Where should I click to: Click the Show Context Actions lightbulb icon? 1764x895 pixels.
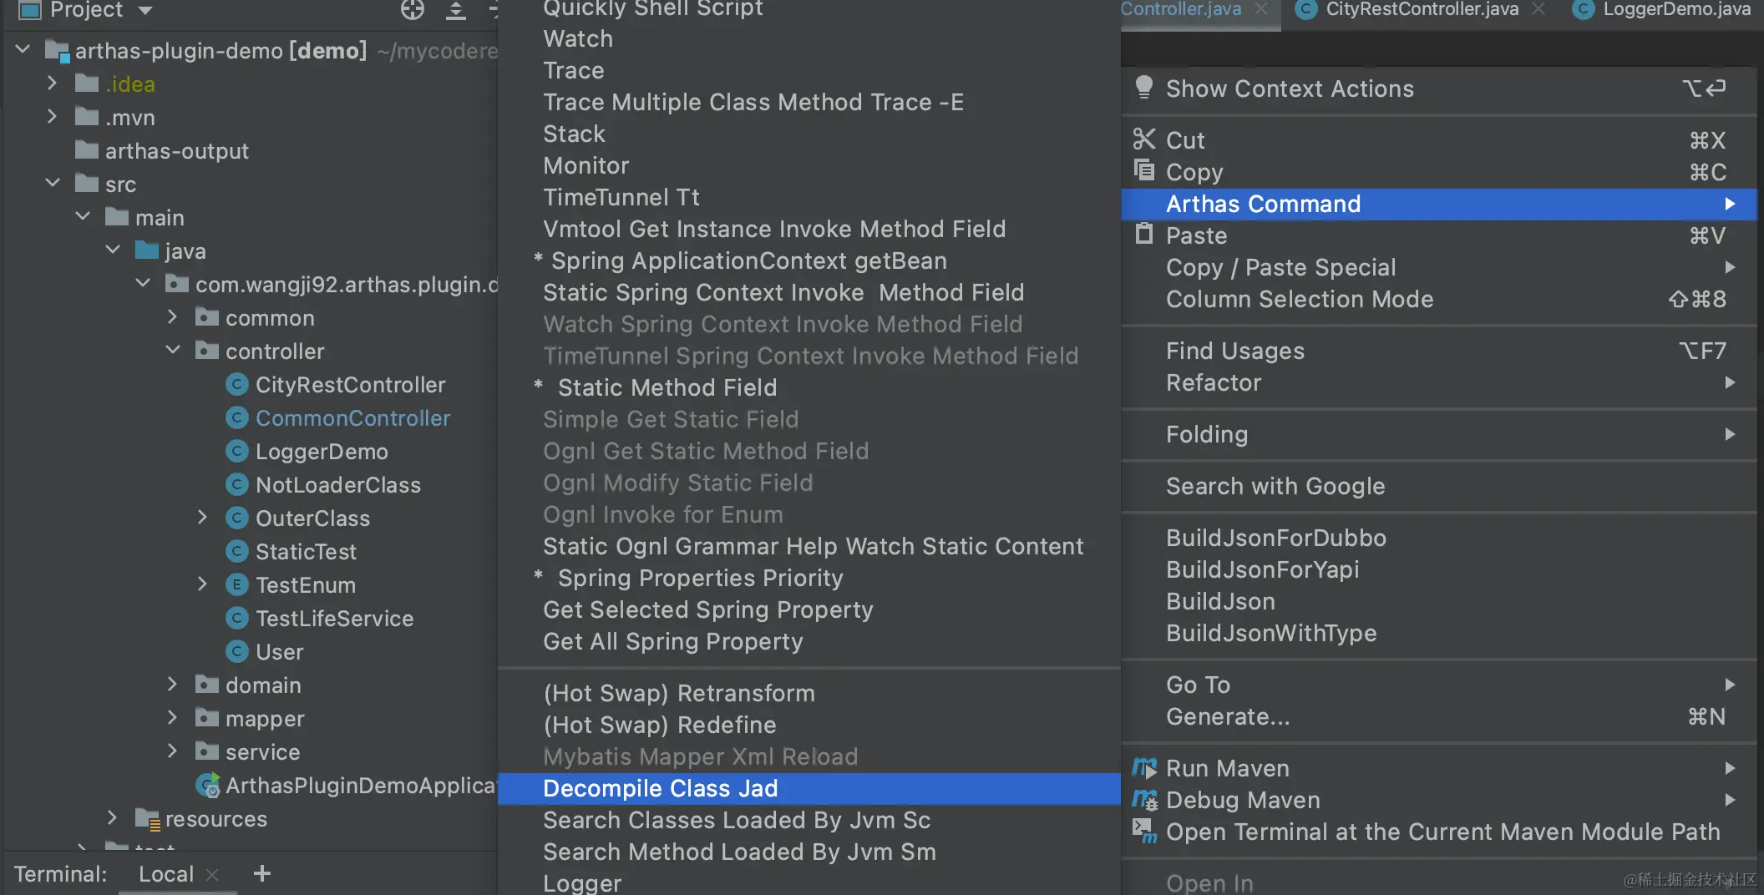[1144, 88]
